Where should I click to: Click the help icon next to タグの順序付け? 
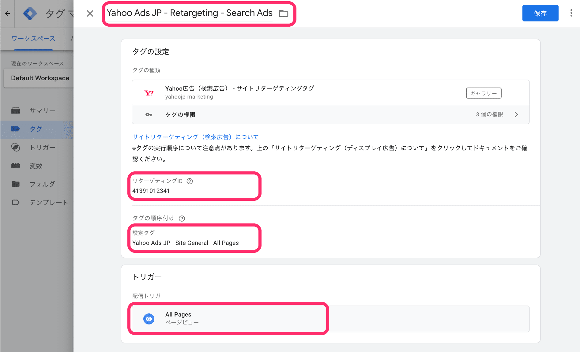(x=182, y=219)
